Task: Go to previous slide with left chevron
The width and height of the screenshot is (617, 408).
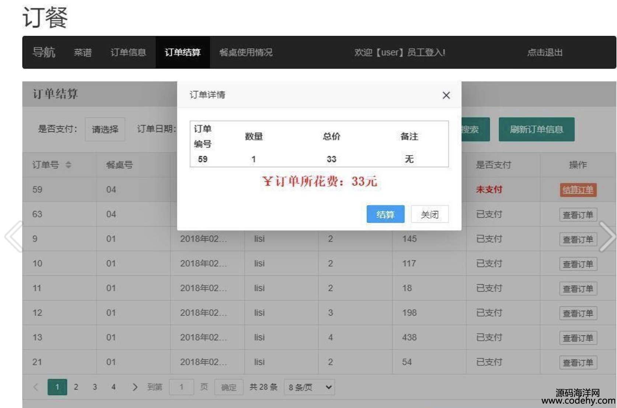Action: tap(14, 236)
